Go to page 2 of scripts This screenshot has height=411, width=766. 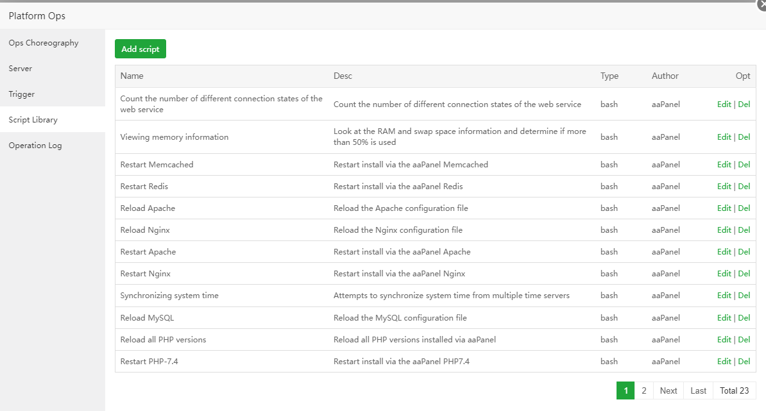tap(643, 390)
